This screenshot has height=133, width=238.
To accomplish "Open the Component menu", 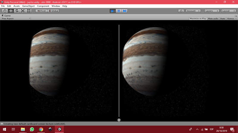I will 43,6.
